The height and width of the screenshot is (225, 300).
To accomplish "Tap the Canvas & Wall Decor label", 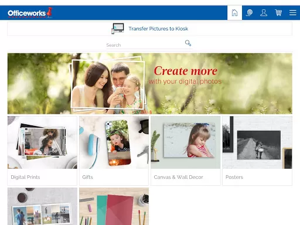I will coord(178,177).
